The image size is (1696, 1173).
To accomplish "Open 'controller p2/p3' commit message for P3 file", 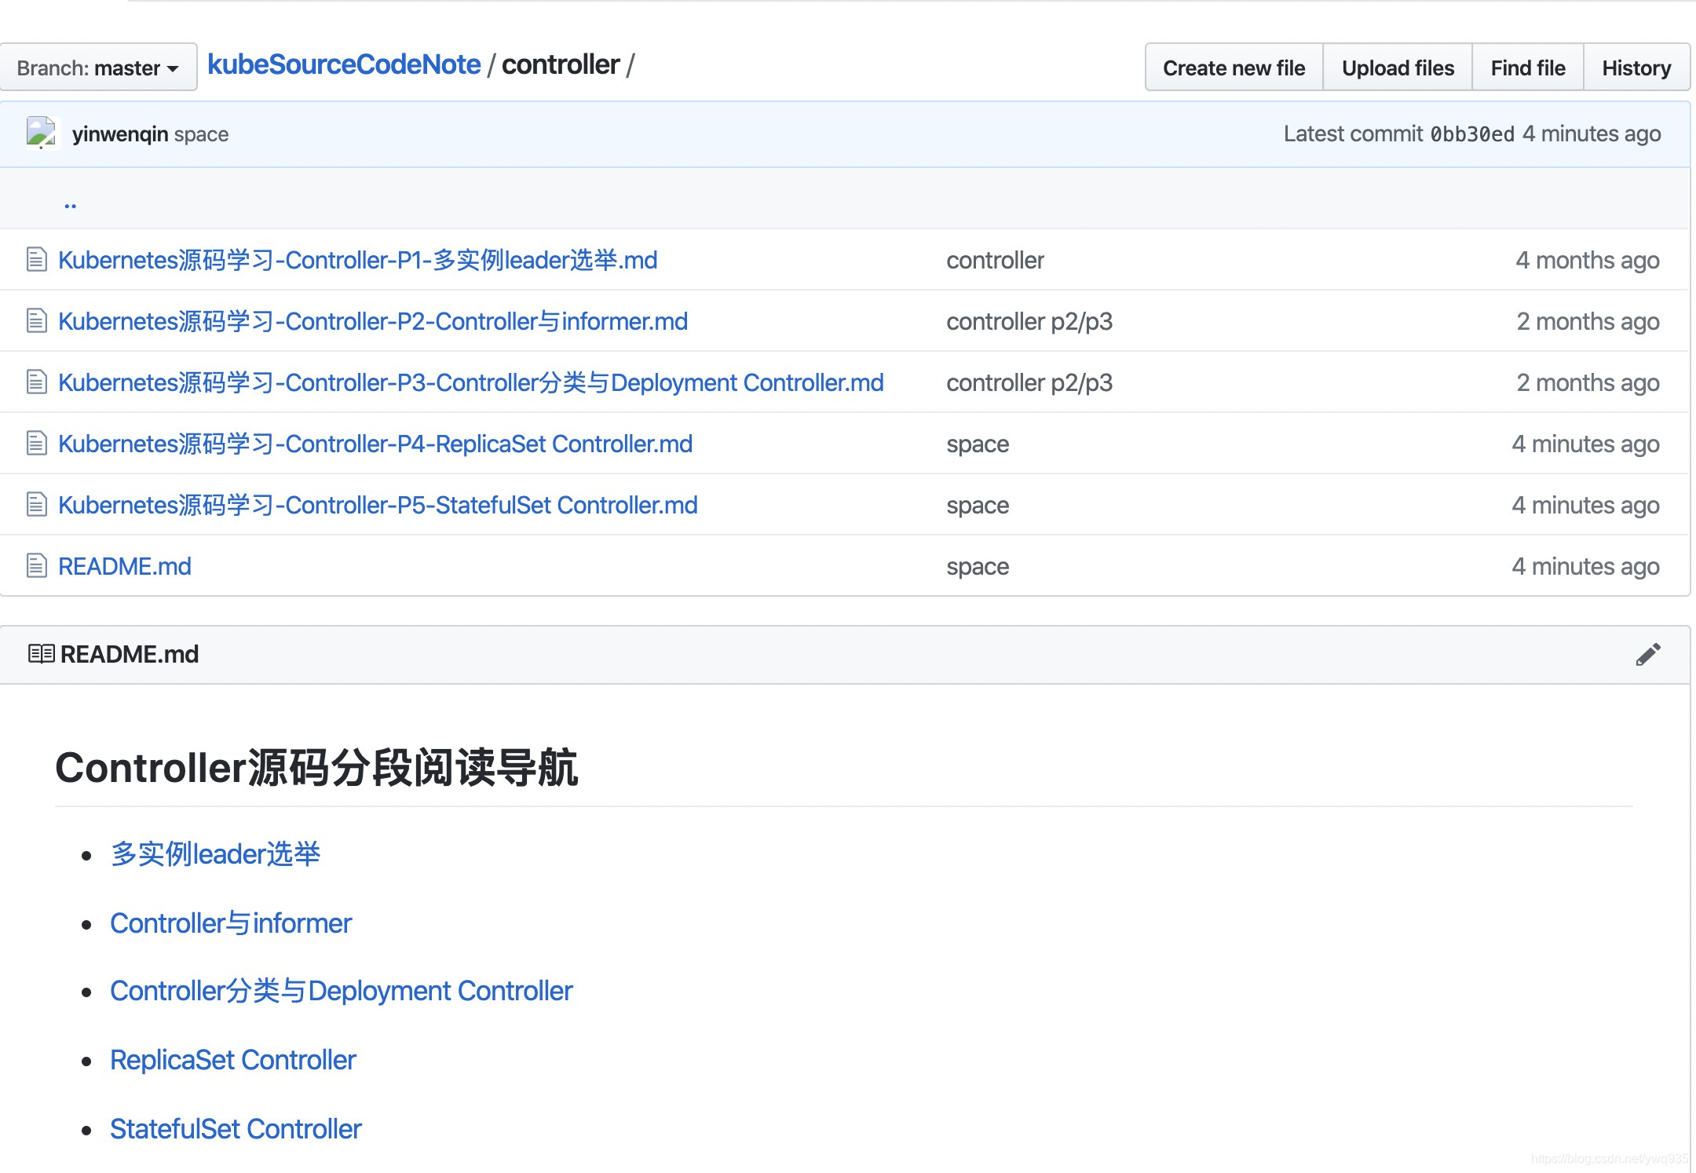I will tap(1029, 382).
